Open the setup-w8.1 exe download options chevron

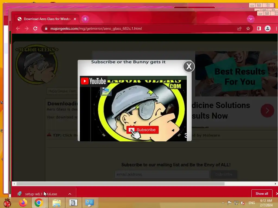tap(70, 194)
